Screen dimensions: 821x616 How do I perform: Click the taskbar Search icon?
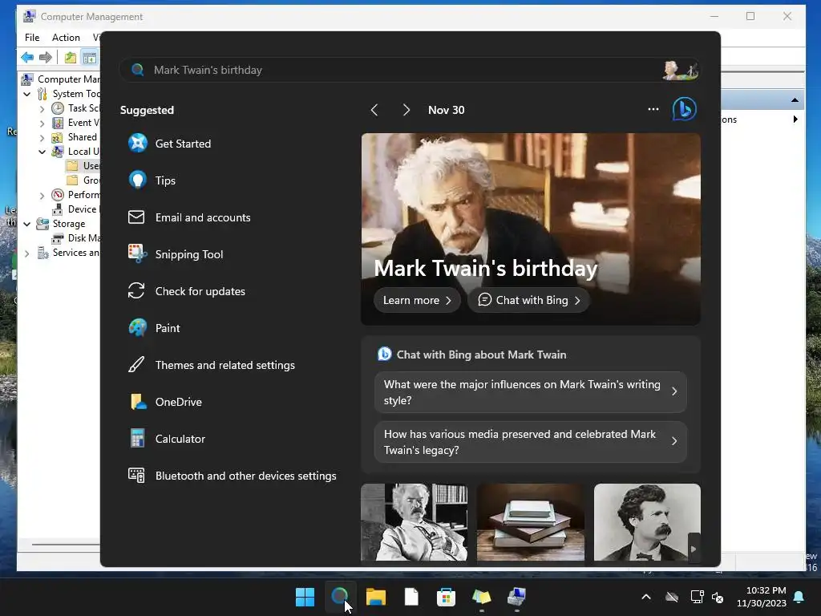click(340, 596)
